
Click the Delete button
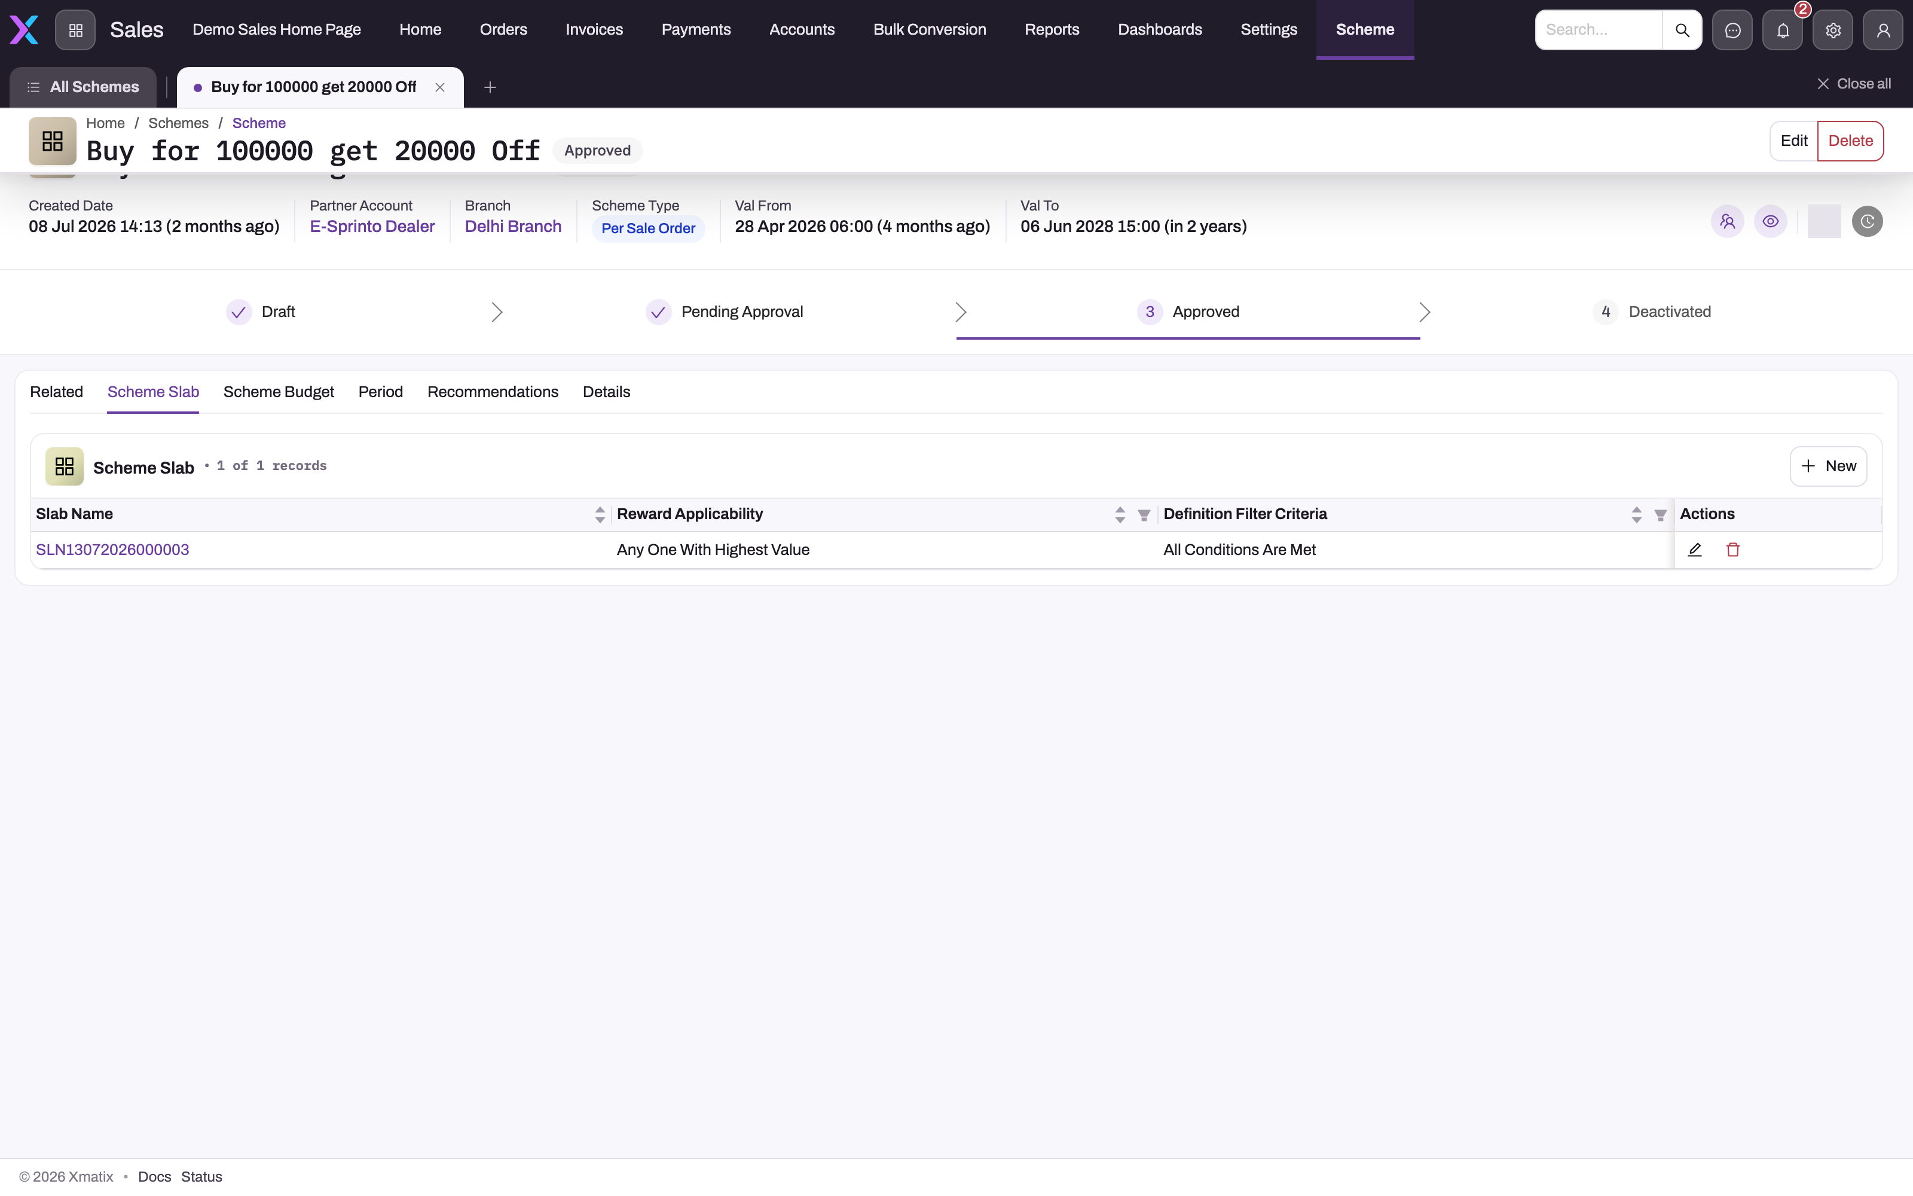(1851, 141)
